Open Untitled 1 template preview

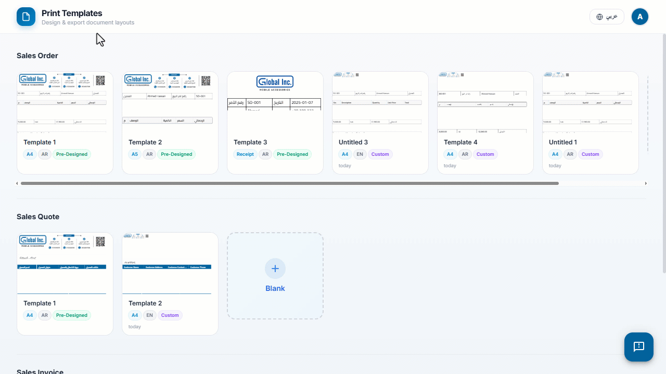591,102
